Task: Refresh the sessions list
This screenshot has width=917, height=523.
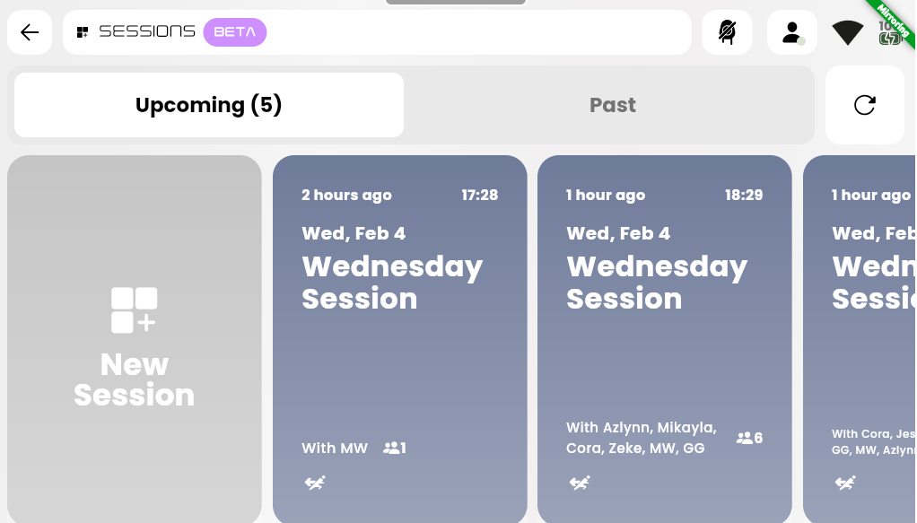Action: point(864,105)
